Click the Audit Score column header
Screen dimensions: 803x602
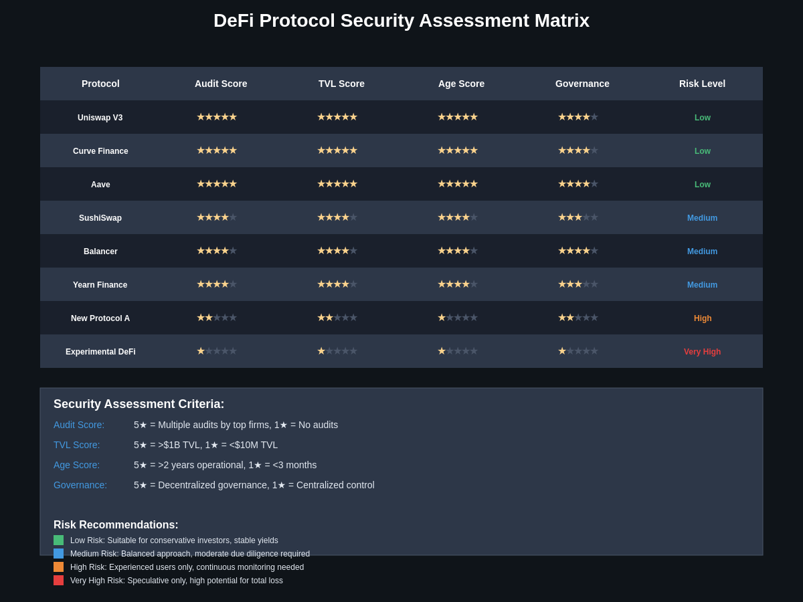click(221, 84)
